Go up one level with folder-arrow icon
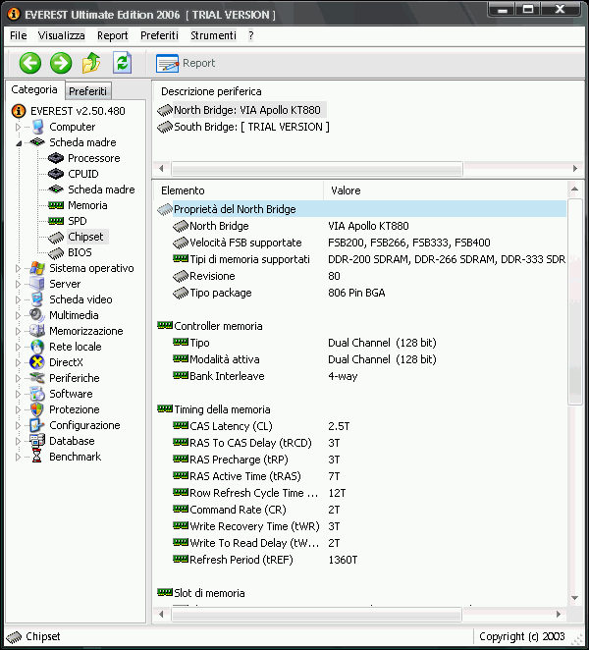 pos(91,63)
